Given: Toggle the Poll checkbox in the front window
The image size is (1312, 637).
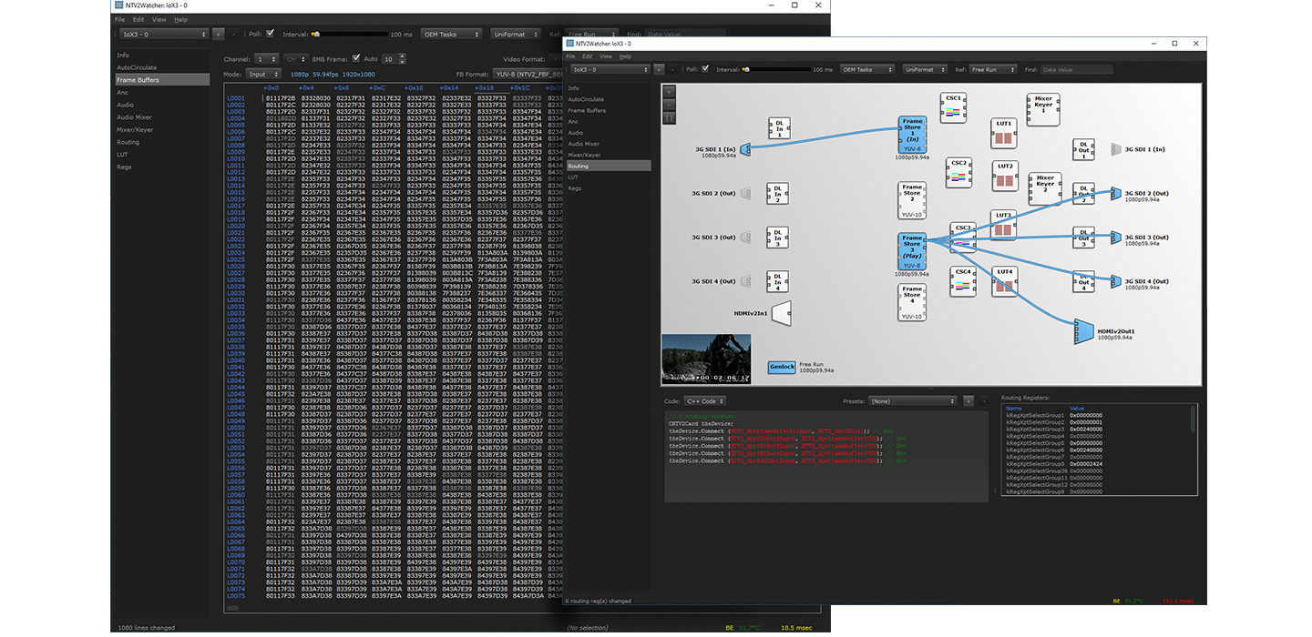Looking at the screenshot, I should click(705, 69).
